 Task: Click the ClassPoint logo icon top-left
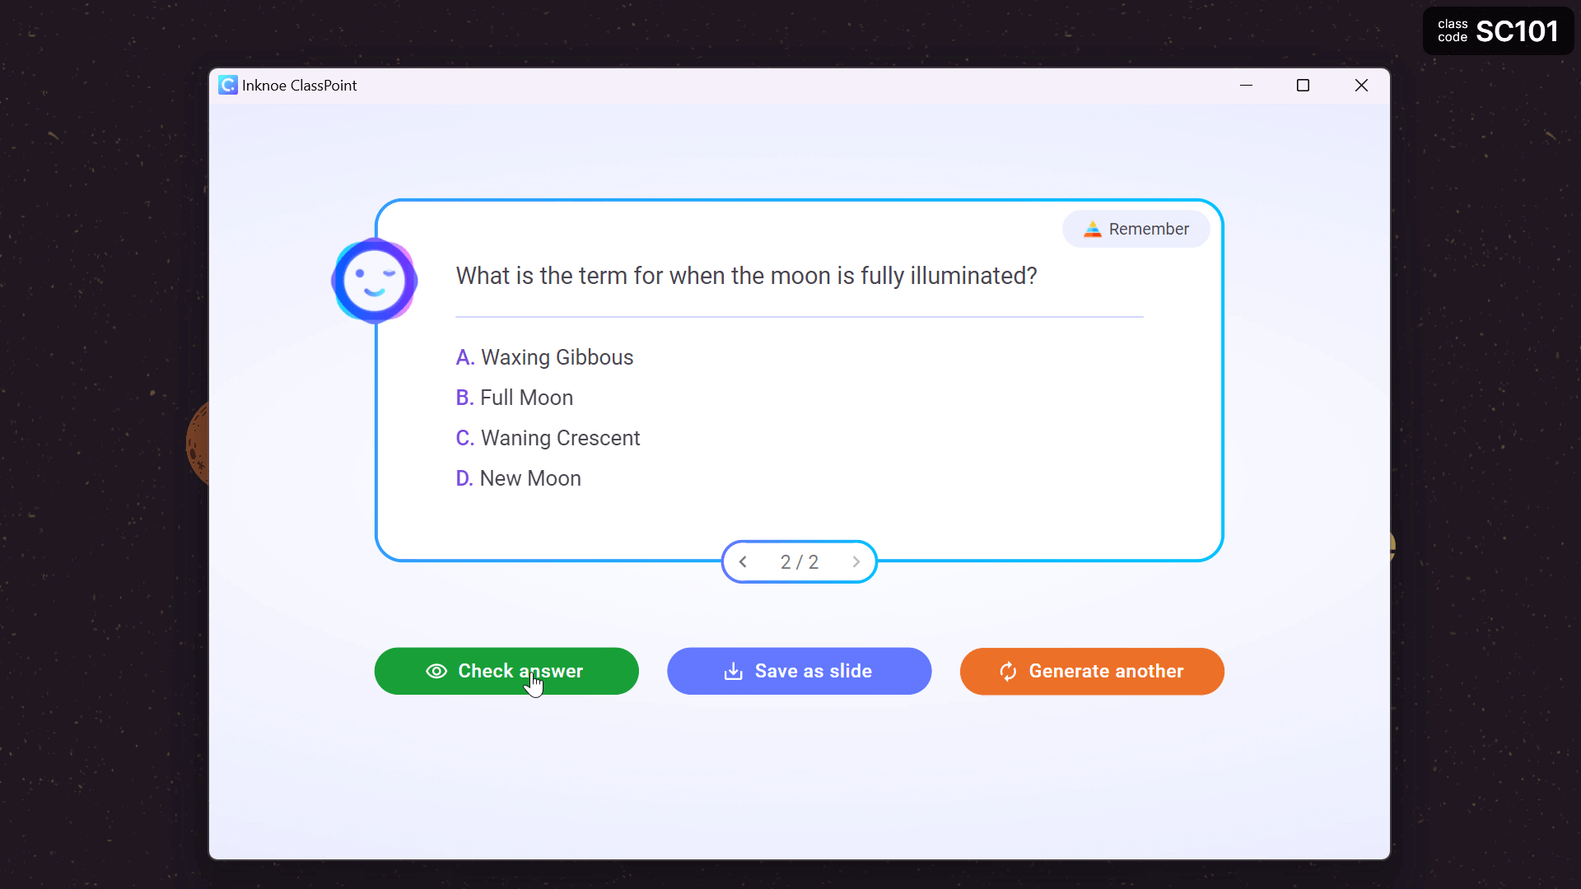pos(228,85)
